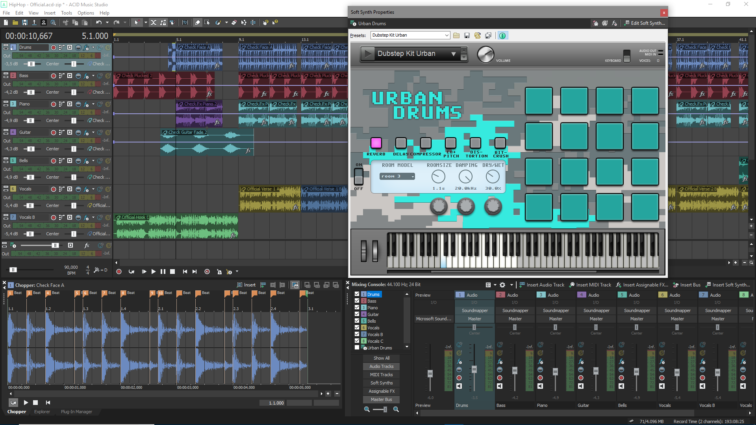Switch to the Explorer tab

(x=42, y=412)
